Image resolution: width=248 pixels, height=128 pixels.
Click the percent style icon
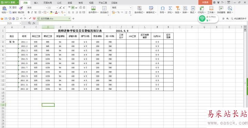(x=118, y=12)
